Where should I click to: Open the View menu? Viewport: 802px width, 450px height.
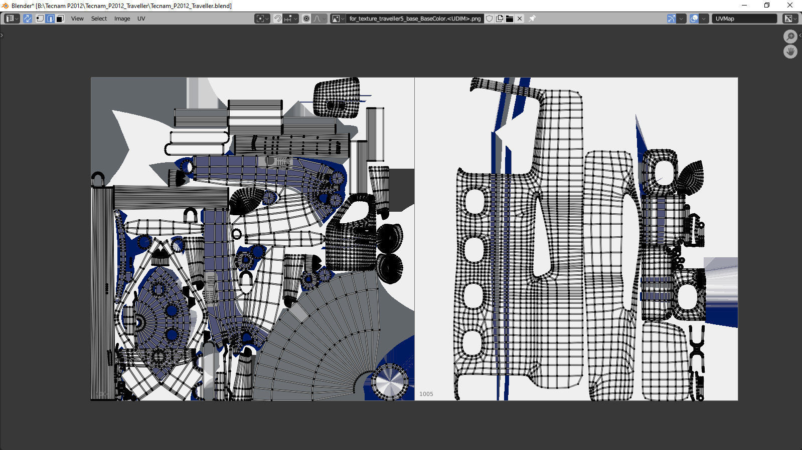[x=77, y=19]
